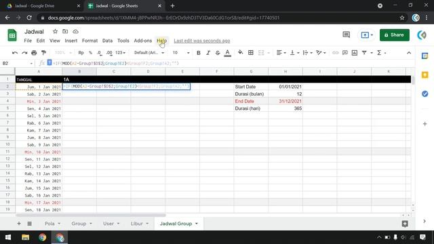This screenshot has height=244, width=434.
Task: Open the text color picker
Action: tap(228, 53)
